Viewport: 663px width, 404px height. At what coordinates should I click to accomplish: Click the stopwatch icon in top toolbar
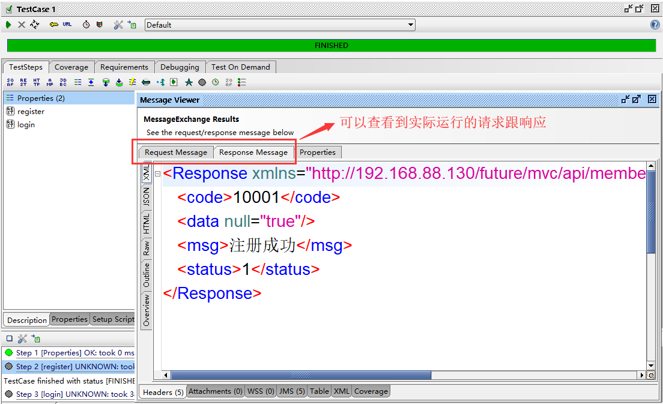[x=86, y=25]
